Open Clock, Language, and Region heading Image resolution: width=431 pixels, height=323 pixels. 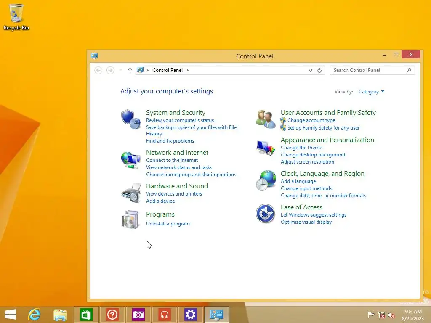(322, 174)
